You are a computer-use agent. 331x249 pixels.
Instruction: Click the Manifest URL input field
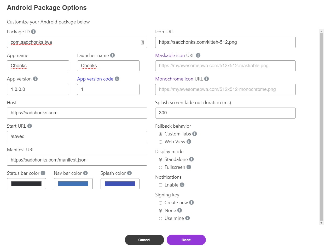pos(77,160)
